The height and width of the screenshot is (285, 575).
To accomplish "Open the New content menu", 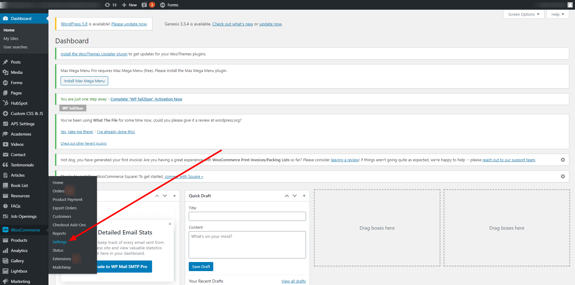I will [x=129, y=5].
